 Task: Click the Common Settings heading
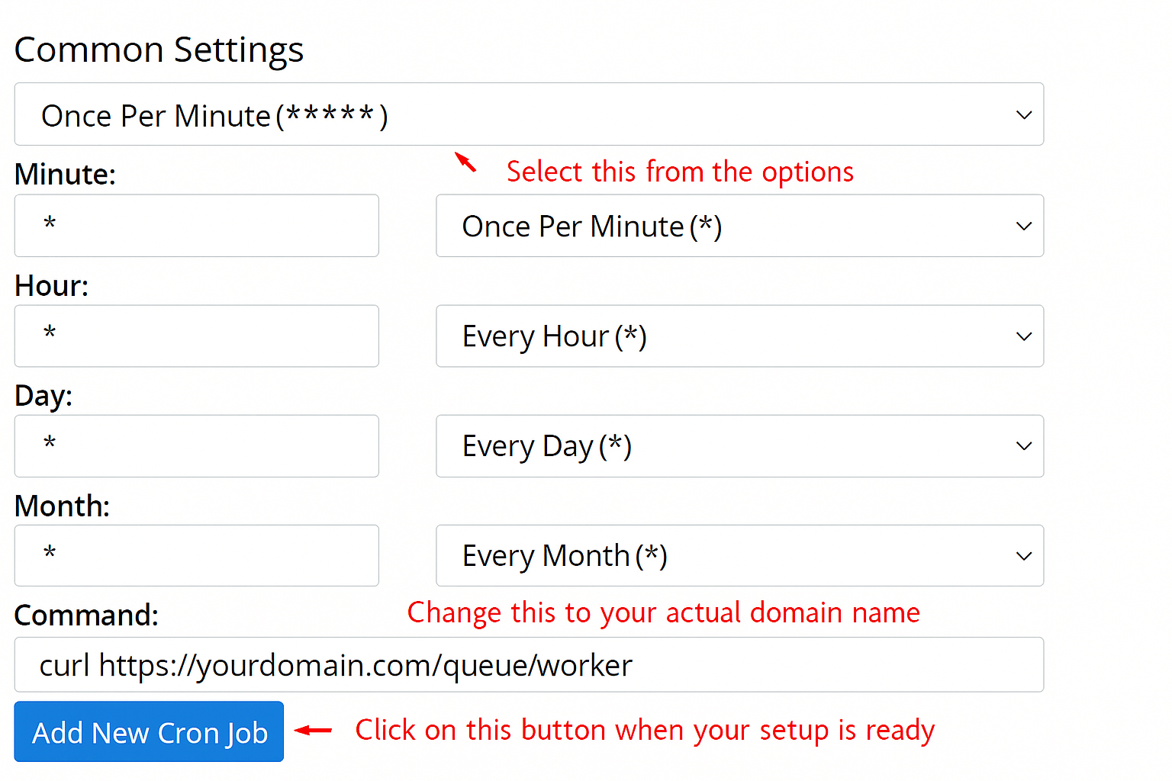click(159, 50)
